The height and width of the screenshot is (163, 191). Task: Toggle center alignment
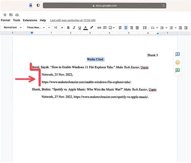point(126,28)
